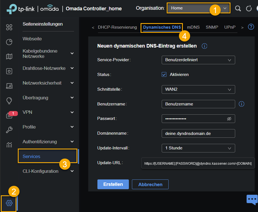Image resolution: width=258 pixels, height=212 pixels.
Task: Open the Schnittstelle WAN2 dropdown
Action: [x=198, y=89]
